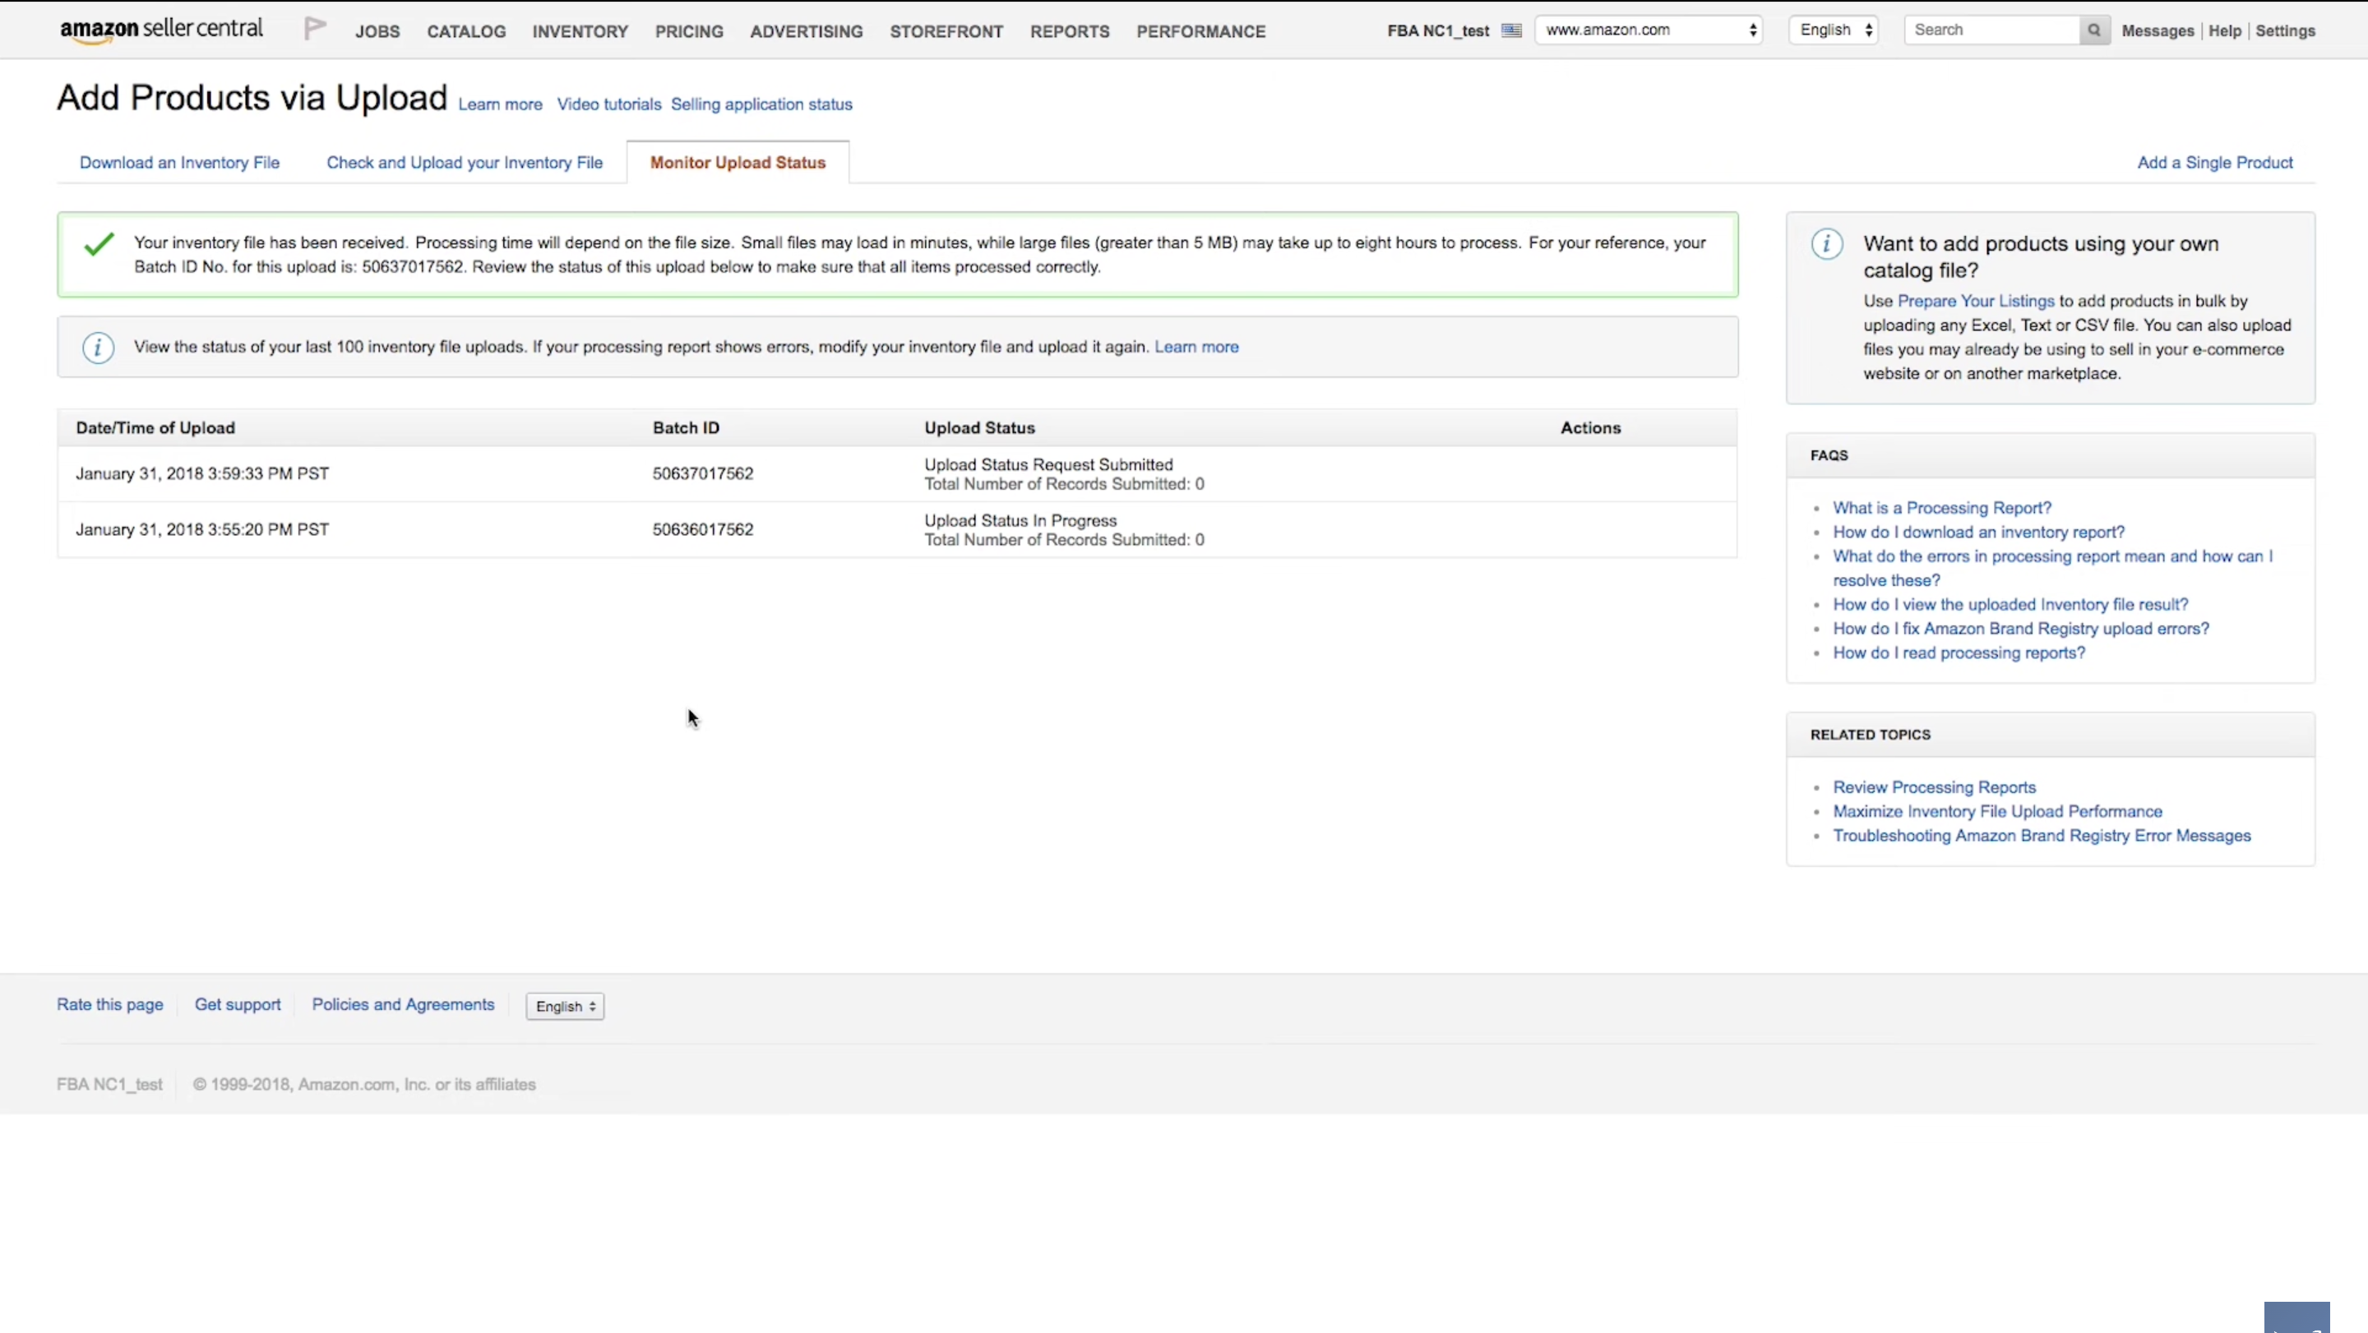Image resolution: width=2368 pixels, height=1333 pixels.
Task: Open Maximize Inventory File Upload Performance topic
Action: point(1997,811)
